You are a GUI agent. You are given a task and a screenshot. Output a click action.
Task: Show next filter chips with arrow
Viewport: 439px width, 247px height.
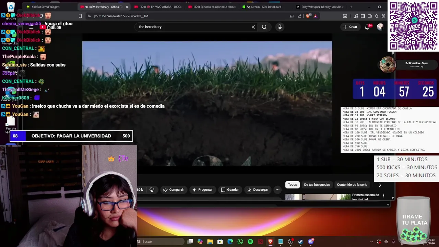click(x=380, y=185)
